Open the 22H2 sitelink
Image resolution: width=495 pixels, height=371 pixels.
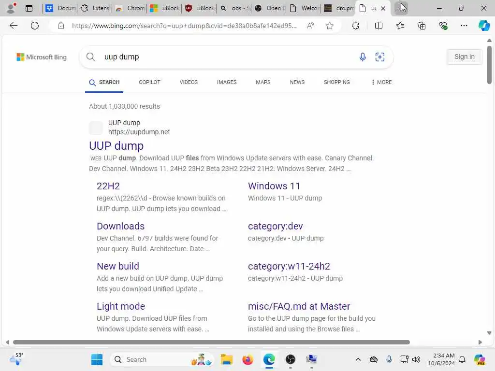108,186
